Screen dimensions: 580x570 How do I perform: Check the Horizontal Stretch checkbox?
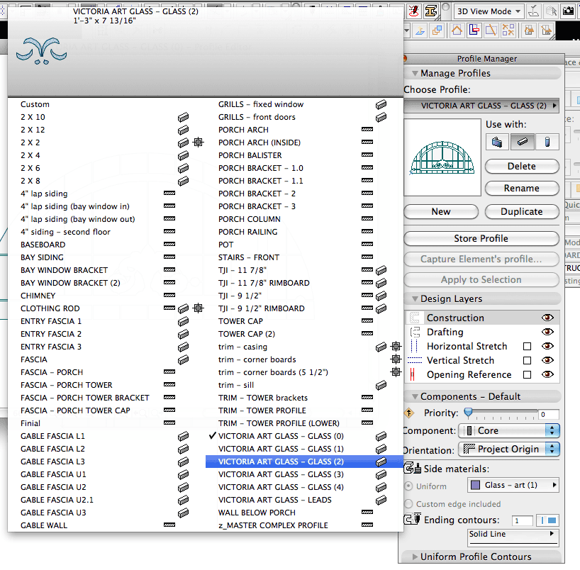point(527,346)
